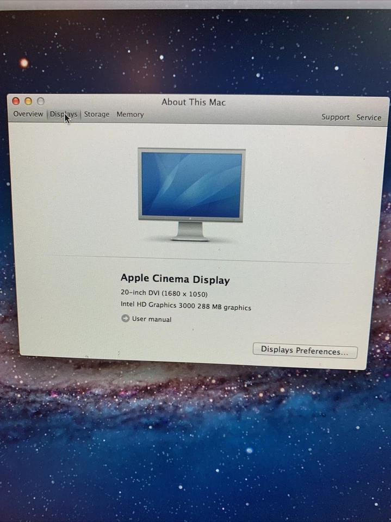The width and height of the screenshot is (391, 522).
Task: Click the Apple Cinema Display heading
Action: [x=175, y=279]
